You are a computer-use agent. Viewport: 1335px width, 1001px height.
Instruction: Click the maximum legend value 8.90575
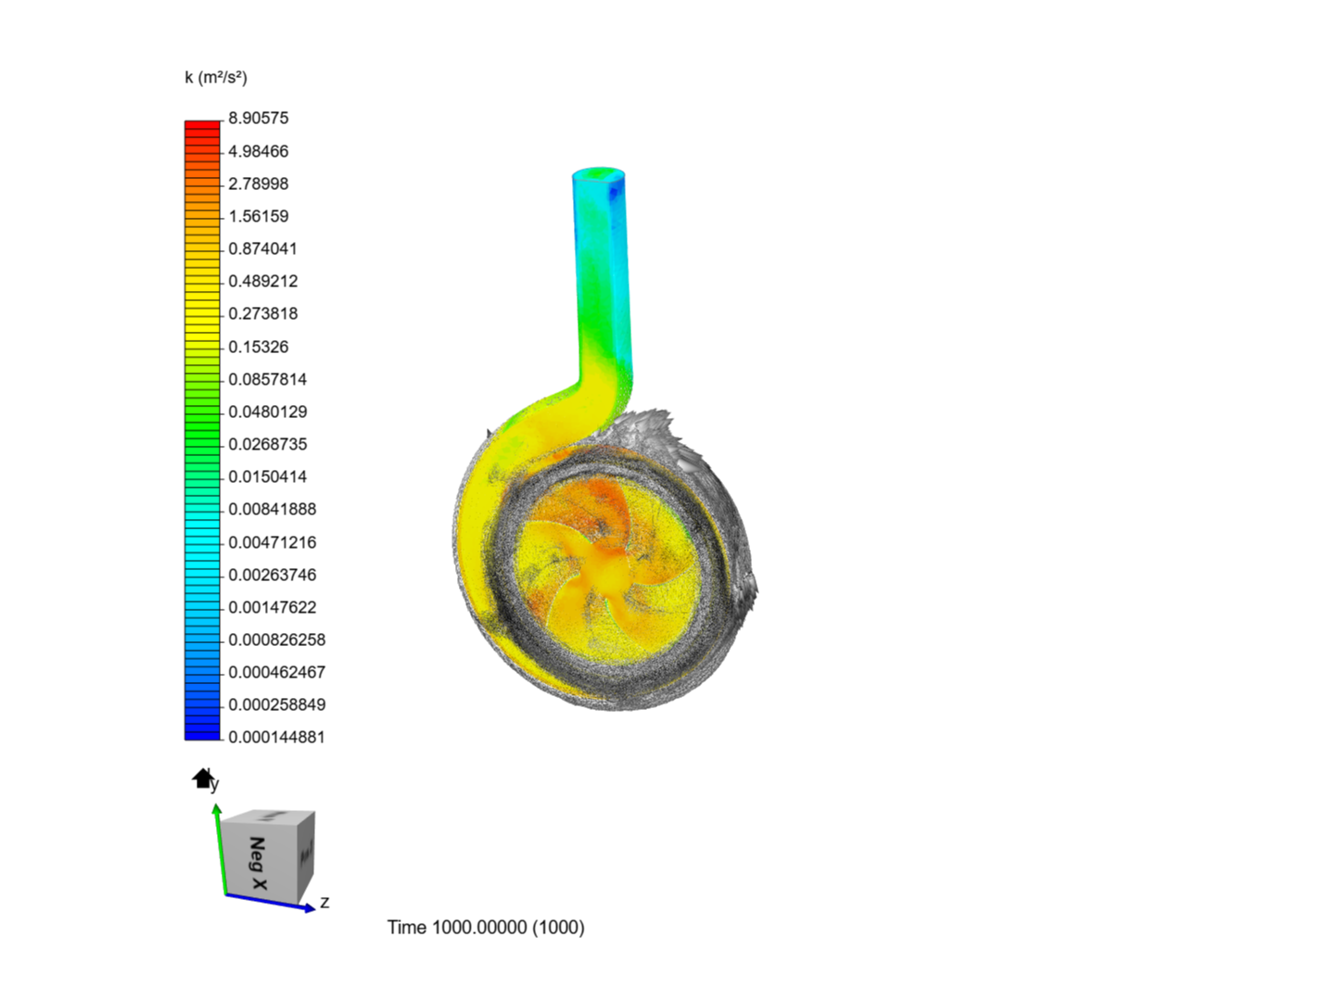point(257,118)
